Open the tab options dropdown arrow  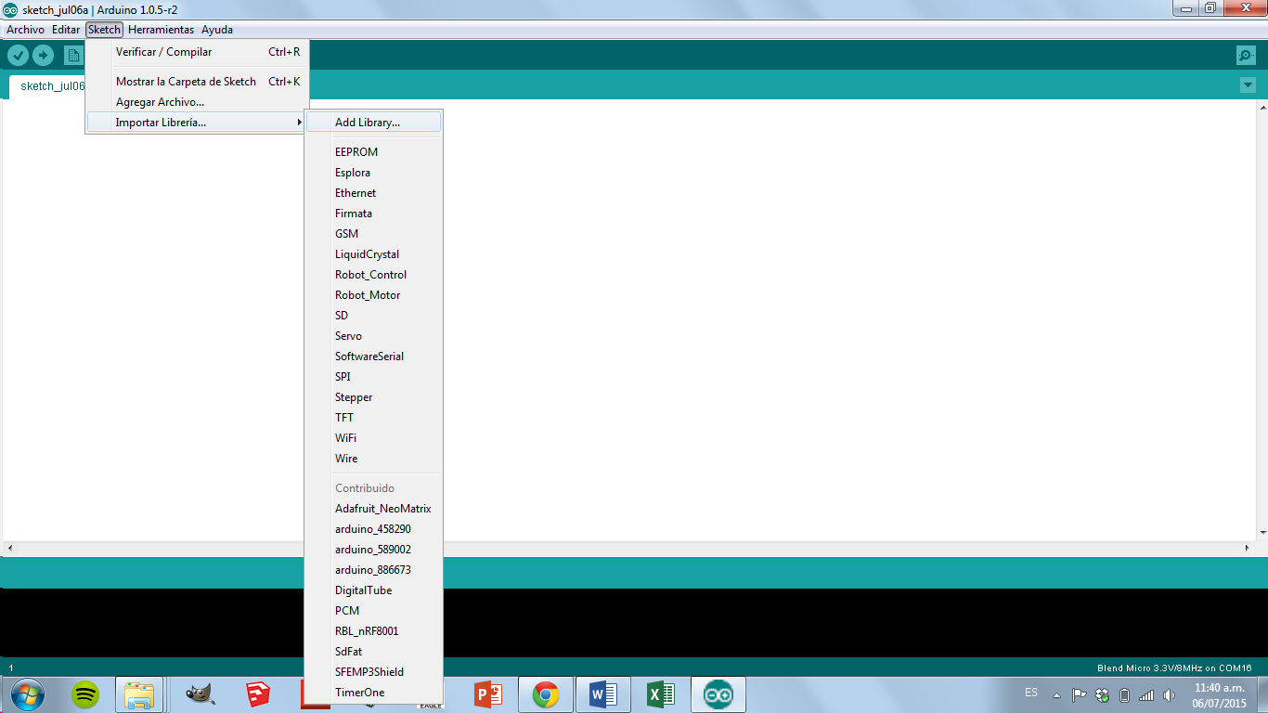click(1248, 85)
